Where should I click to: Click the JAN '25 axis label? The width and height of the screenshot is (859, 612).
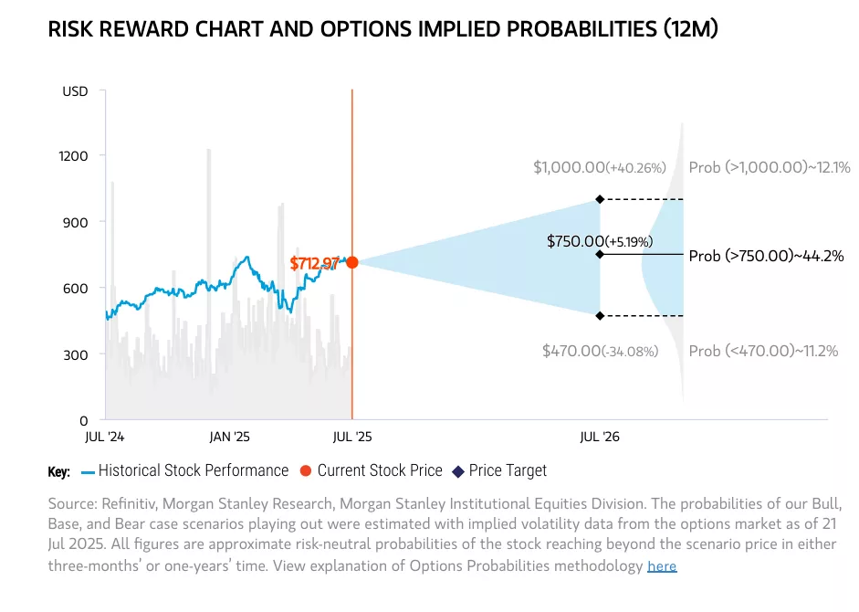point(229,437)
